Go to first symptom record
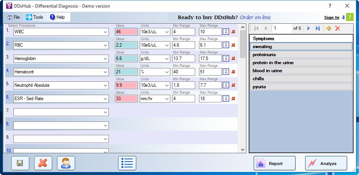The height and width of the screenshot is (175, 359). (256, 28)
